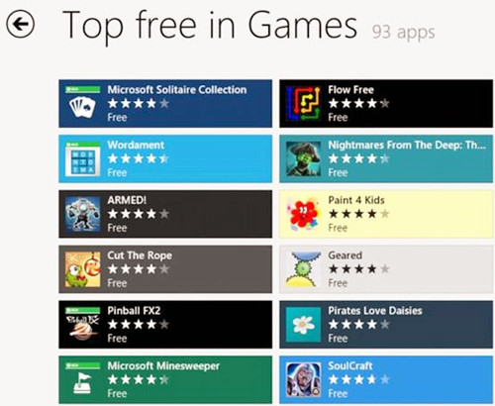Choose the Pirates Love Daisies flower icon
The width and height of the screenshot is (495, 406).
303,325
